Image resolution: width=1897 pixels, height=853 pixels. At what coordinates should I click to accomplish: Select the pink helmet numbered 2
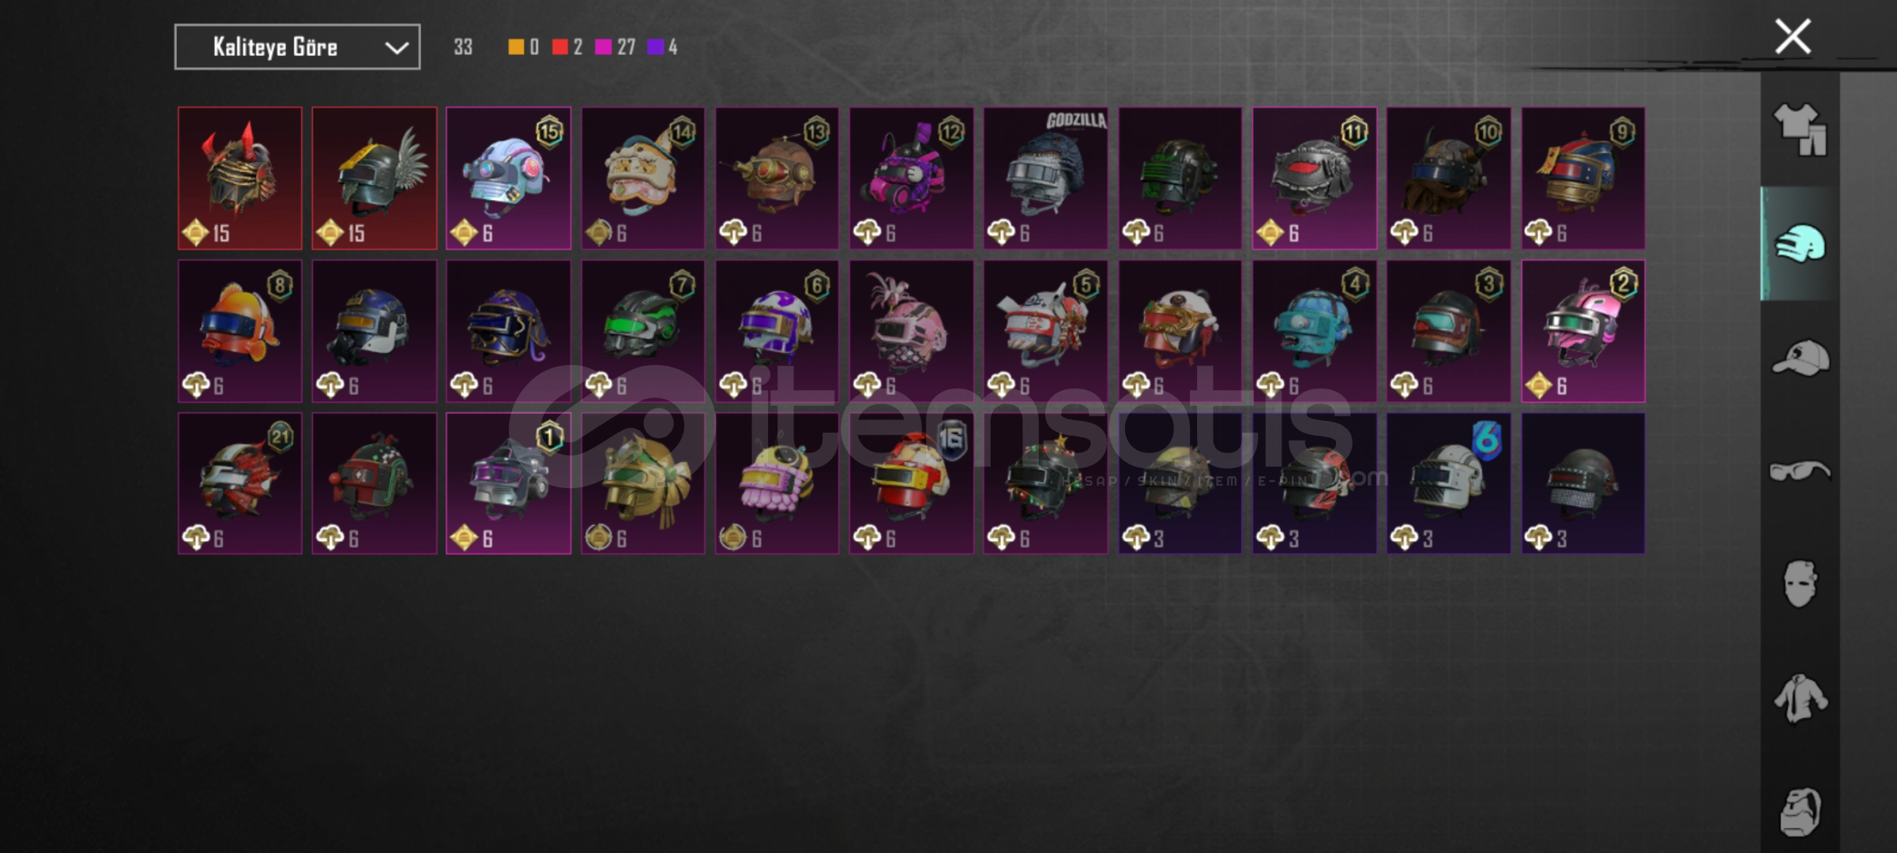tap(1583, 332)
